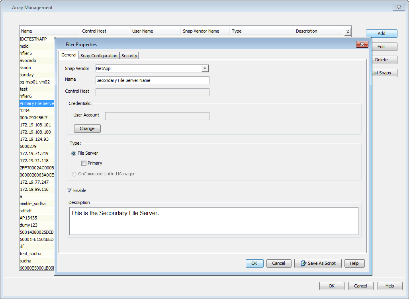Check the Primary checkbox
The width and height of the screenshot is (409, 299).
tap(84, 163)
